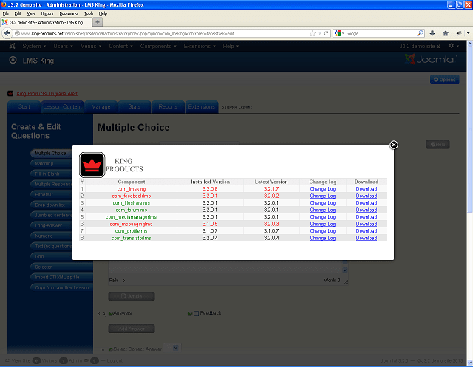Download com_filesharelms component
The image size is (473, 367).
coord(367,203)
